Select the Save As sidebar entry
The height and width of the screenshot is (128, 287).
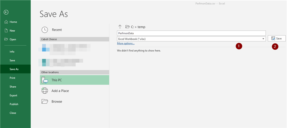pyautogui.click(x=15, y=69)
